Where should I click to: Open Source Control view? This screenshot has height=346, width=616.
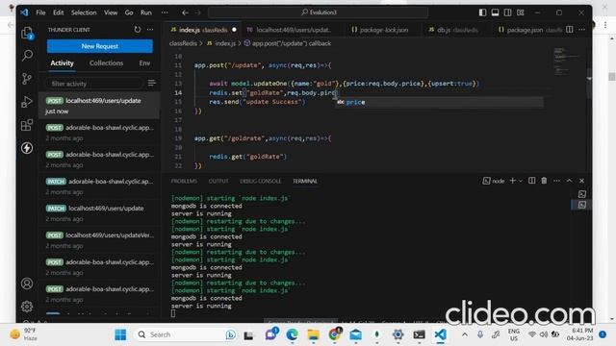tap(27, 79)
